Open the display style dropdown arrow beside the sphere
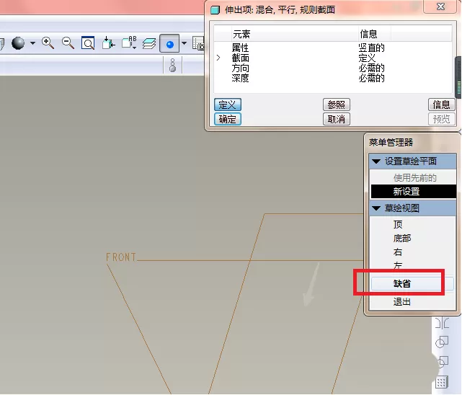This screenshot has height=395, width=462. (x=32, y=43)
